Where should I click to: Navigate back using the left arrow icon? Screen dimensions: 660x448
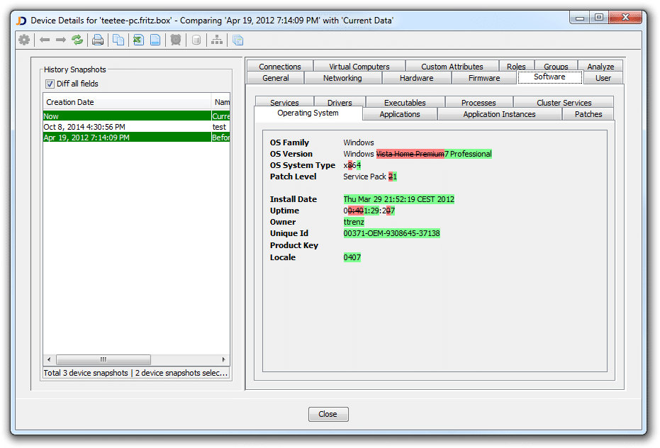click(45, 40)
